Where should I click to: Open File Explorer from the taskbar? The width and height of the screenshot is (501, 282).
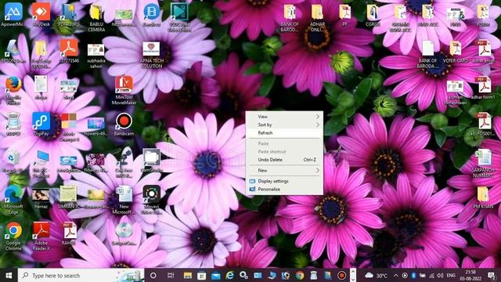click(188, 275)
